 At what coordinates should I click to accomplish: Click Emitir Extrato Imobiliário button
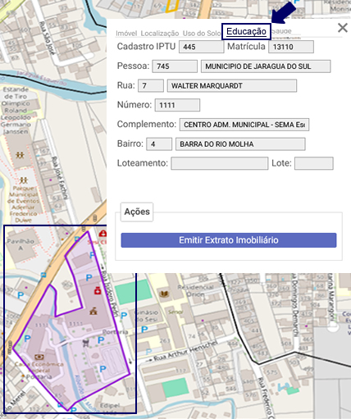(x=229, y=240)
